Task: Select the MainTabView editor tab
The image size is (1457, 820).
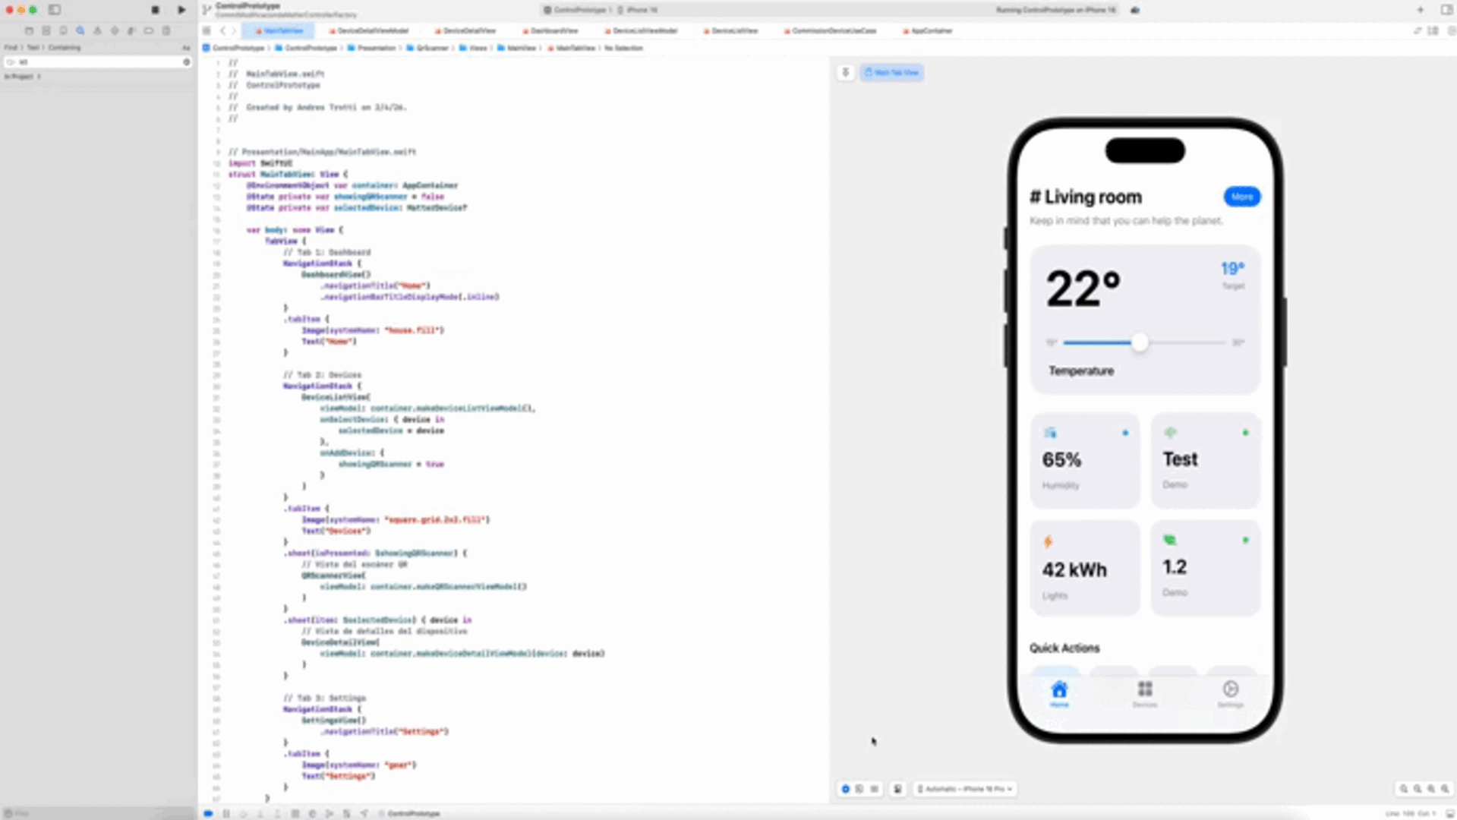Action: coord(279,31)
